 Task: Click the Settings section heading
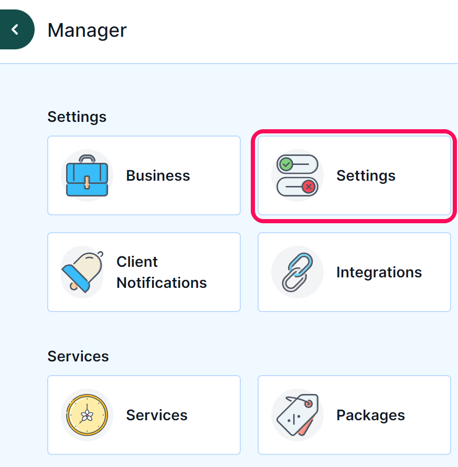[x=77, y=117]
